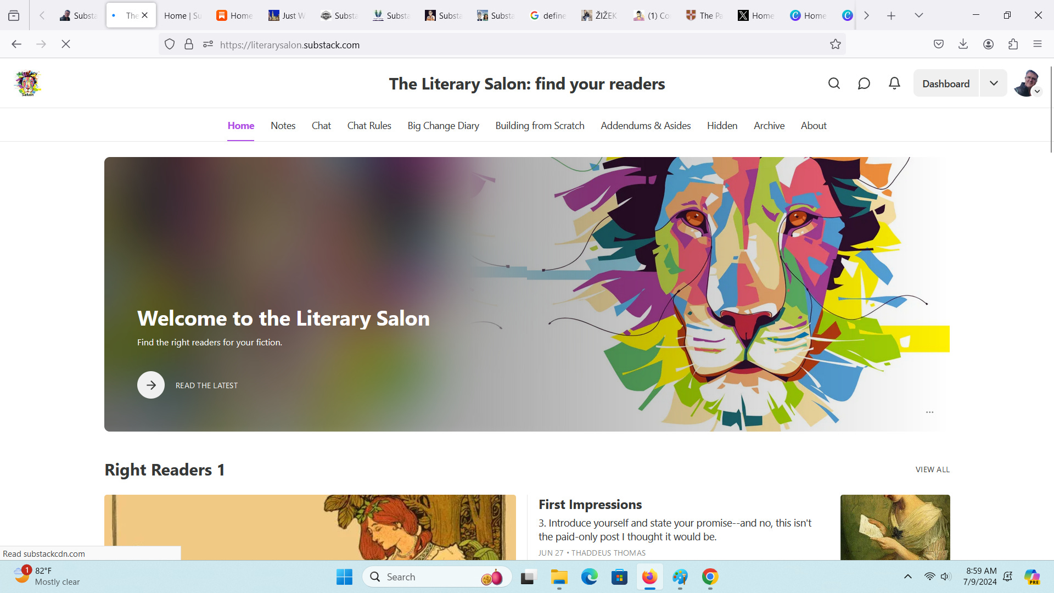Viewport: 1054px width, 593px height.
Task: Open the Big Change Diary section
Action: [443, 126]
